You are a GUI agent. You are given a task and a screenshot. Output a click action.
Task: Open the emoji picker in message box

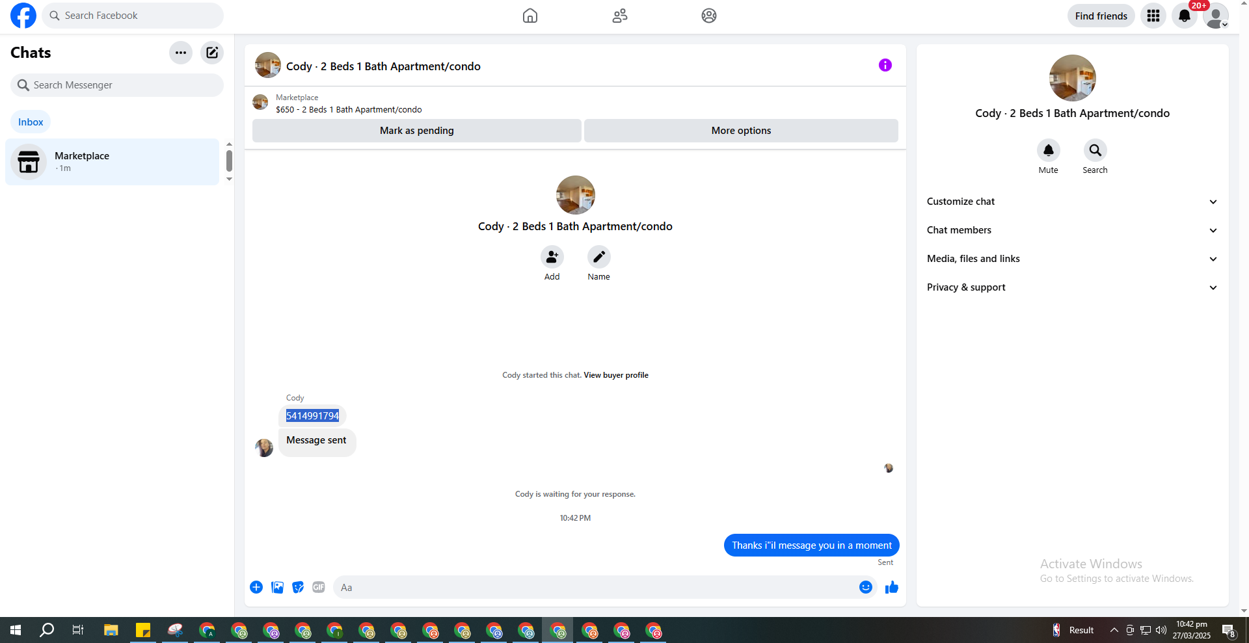(x=866, y=587)
